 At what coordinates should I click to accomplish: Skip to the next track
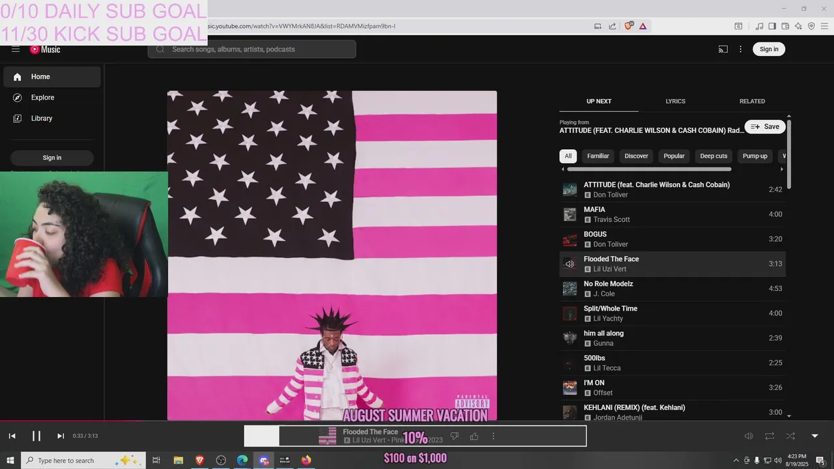[x=61, y=436]
